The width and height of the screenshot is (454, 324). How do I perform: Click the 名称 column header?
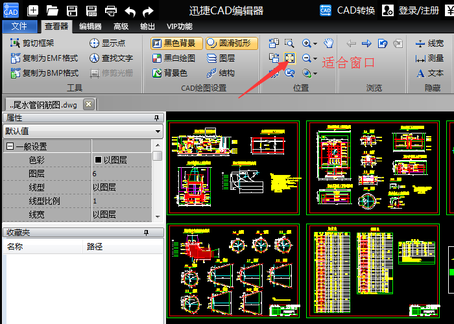click(x=43, y=246)
